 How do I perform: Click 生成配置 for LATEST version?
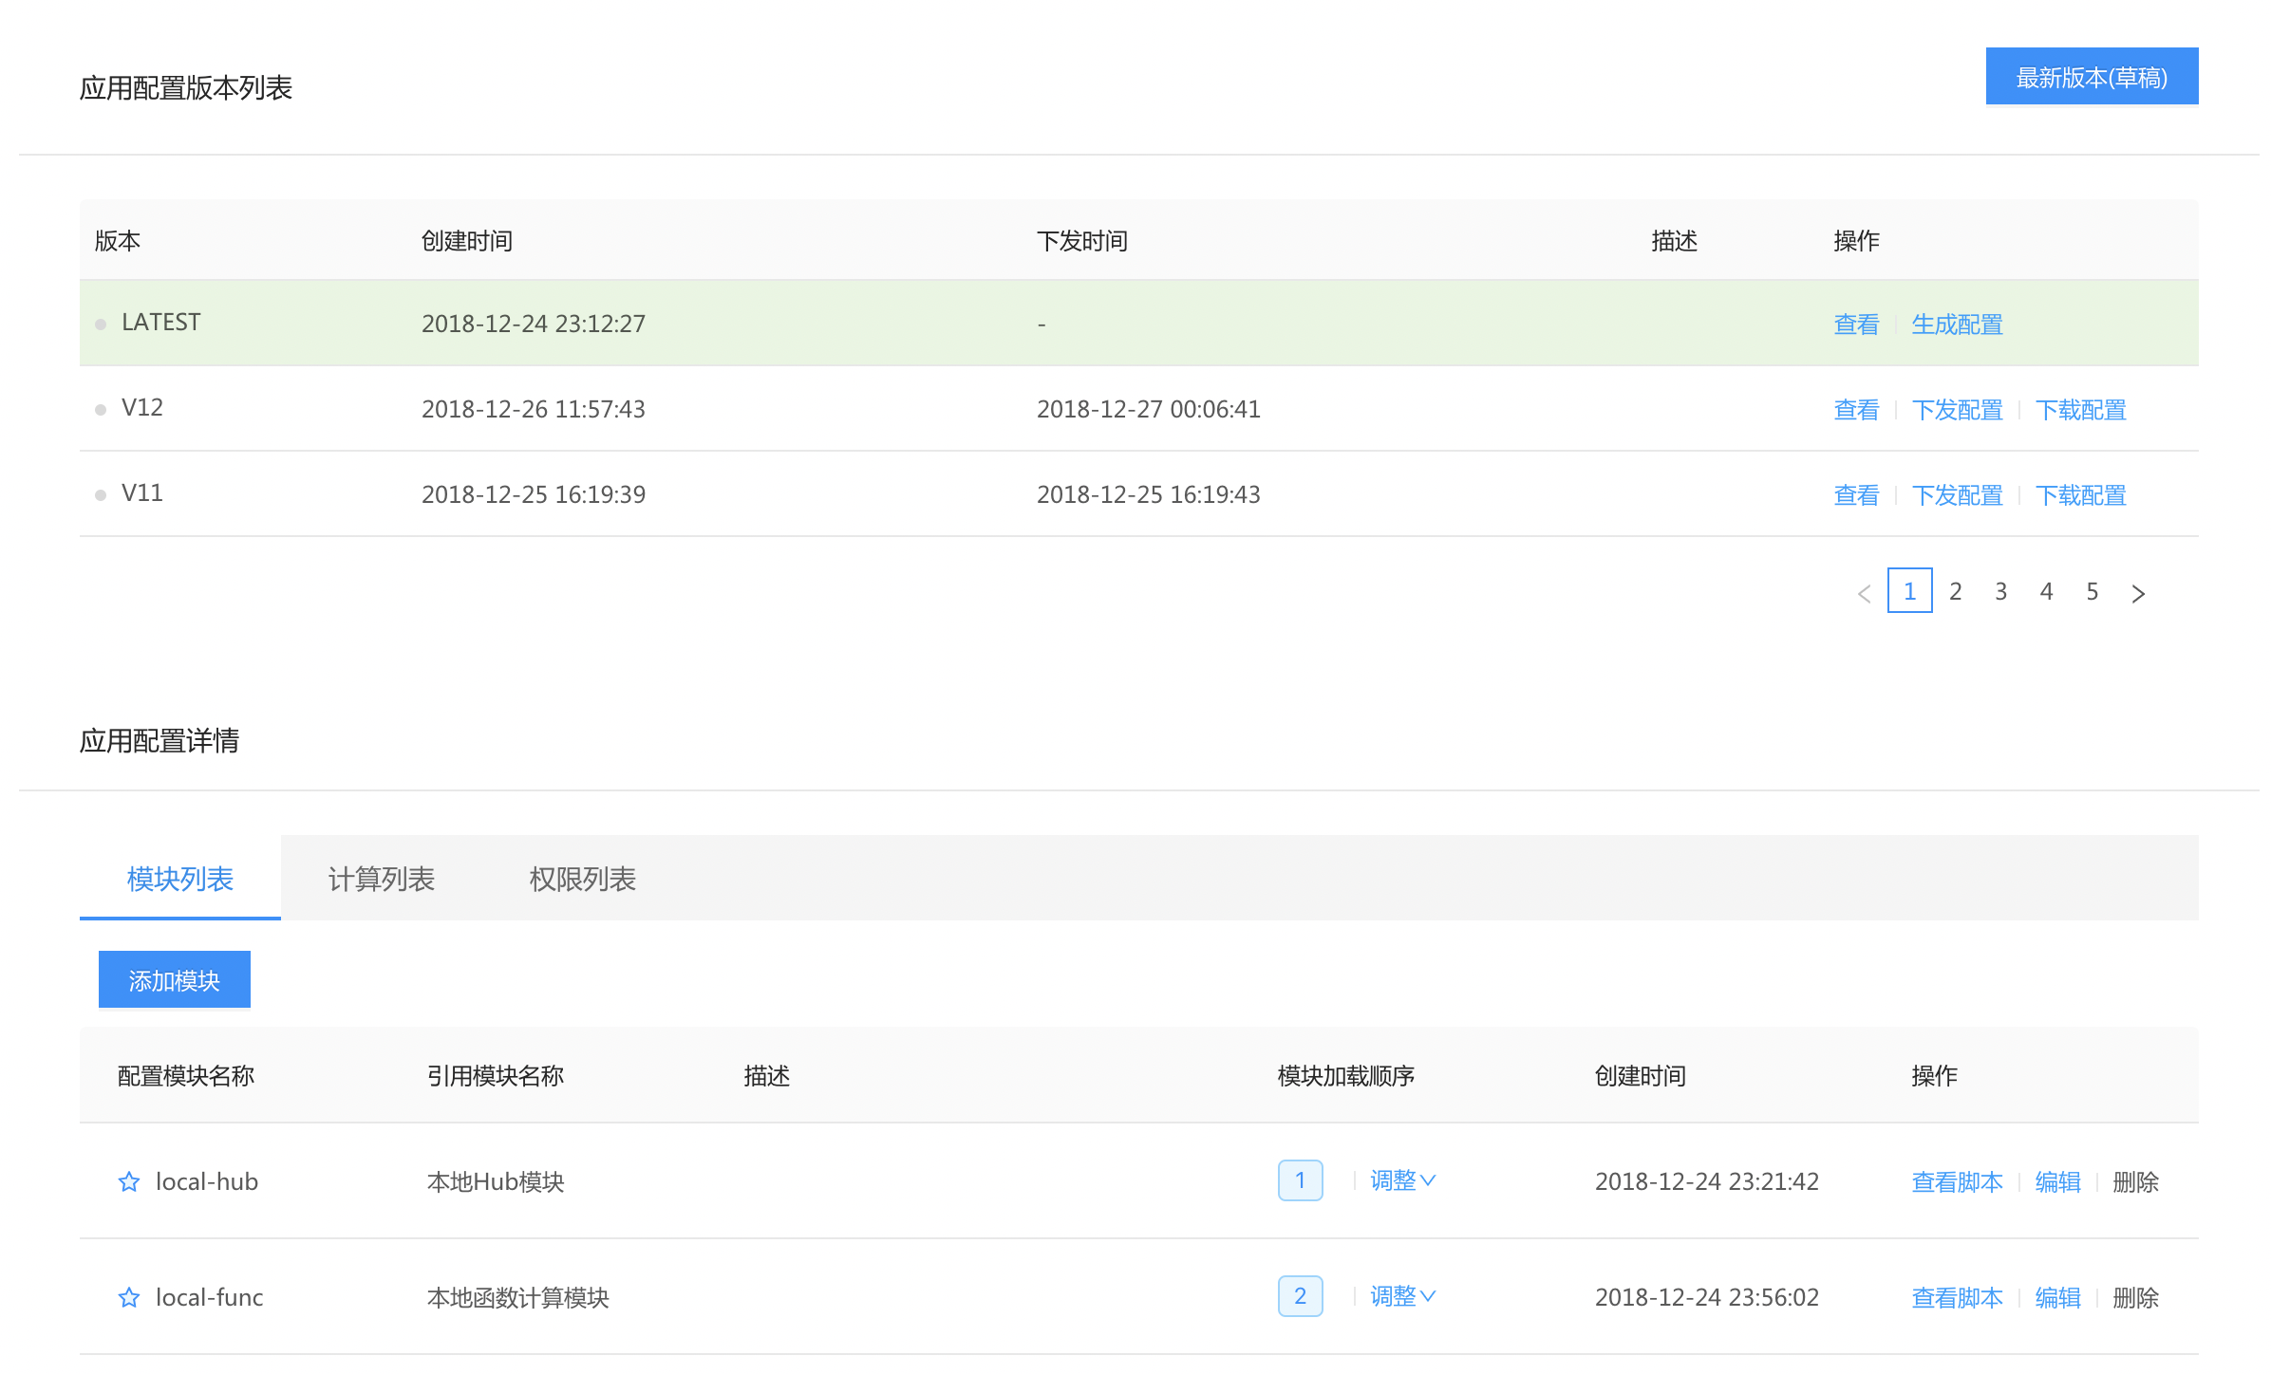tap(1957, 325)
